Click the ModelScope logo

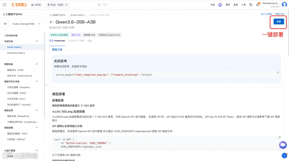[57, 41]
